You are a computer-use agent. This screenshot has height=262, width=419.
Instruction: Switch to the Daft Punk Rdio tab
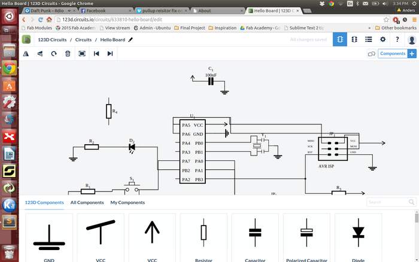click(50, 11)
